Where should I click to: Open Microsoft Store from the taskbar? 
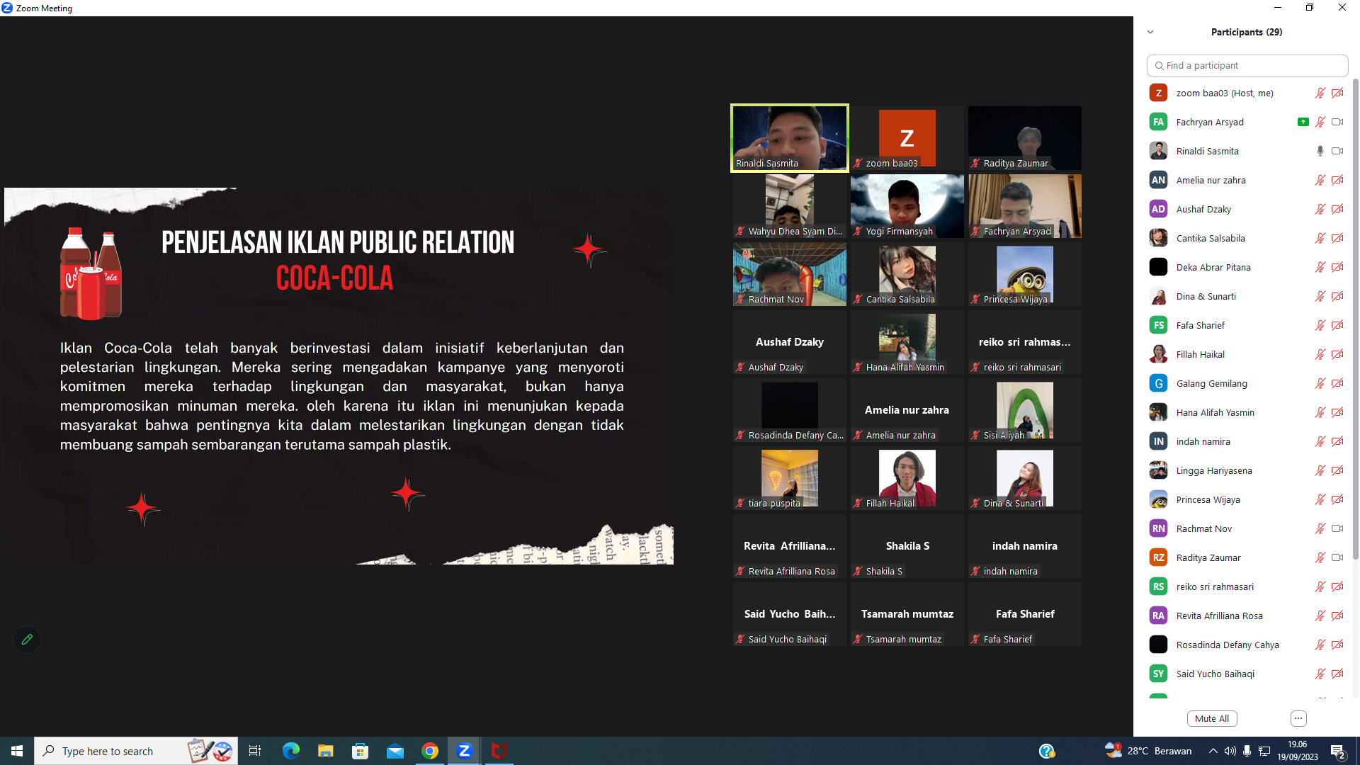tap(360, 751)
